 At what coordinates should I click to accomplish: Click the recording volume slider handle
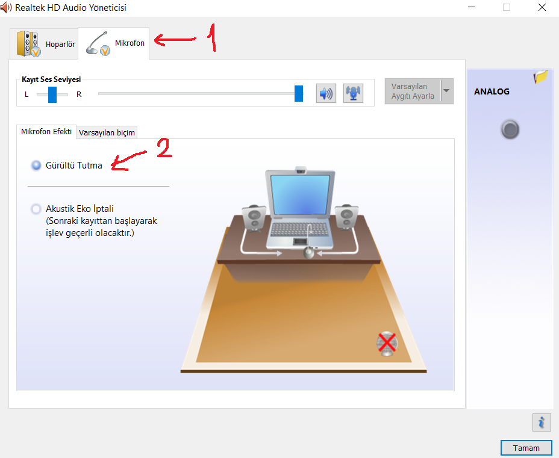pyautogui.click(x=299, y=94)
